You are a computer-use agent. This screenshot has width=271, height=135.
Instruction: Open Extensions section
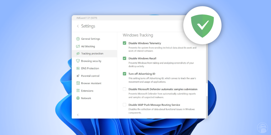pos(94,91)
